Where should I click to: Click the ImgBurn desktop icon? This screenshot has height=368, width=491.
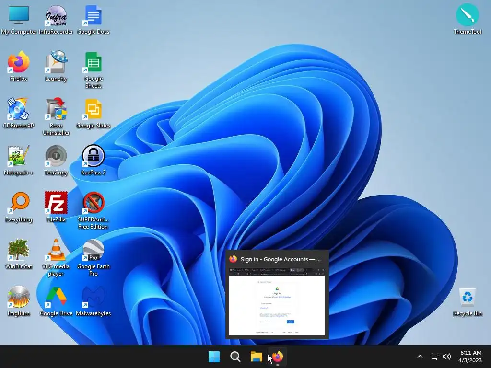[x=19, y=301]
